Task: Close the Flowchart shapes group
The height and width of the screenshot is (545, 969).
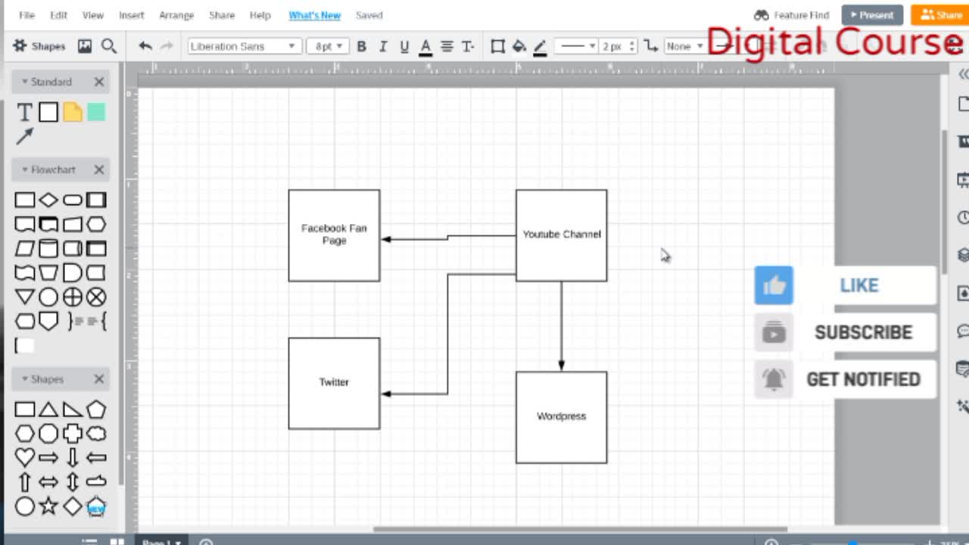Action: 99,170
